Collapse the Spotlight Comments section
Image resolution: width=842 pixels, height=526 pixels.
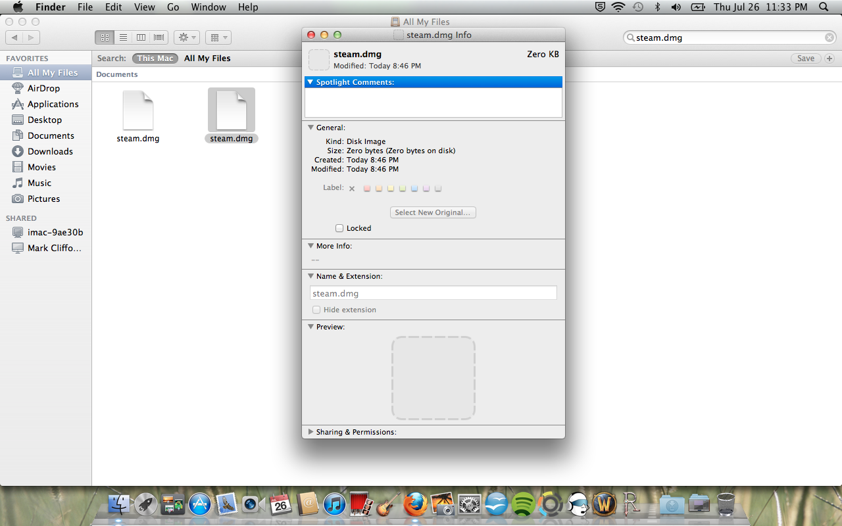point(310,82)
